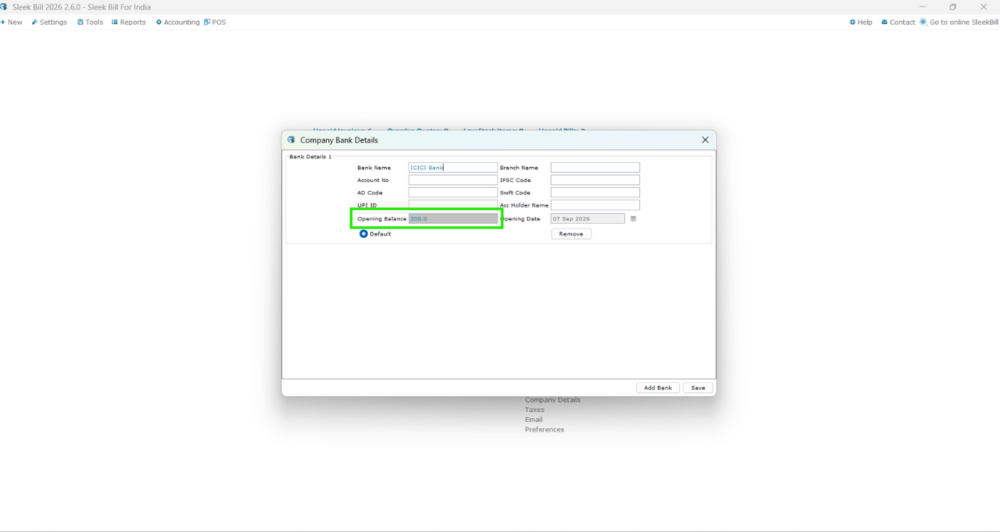Image resolution: width=1000 pixels, height=532 pixels.
Task: Save the company bank details
Action: 698,388
